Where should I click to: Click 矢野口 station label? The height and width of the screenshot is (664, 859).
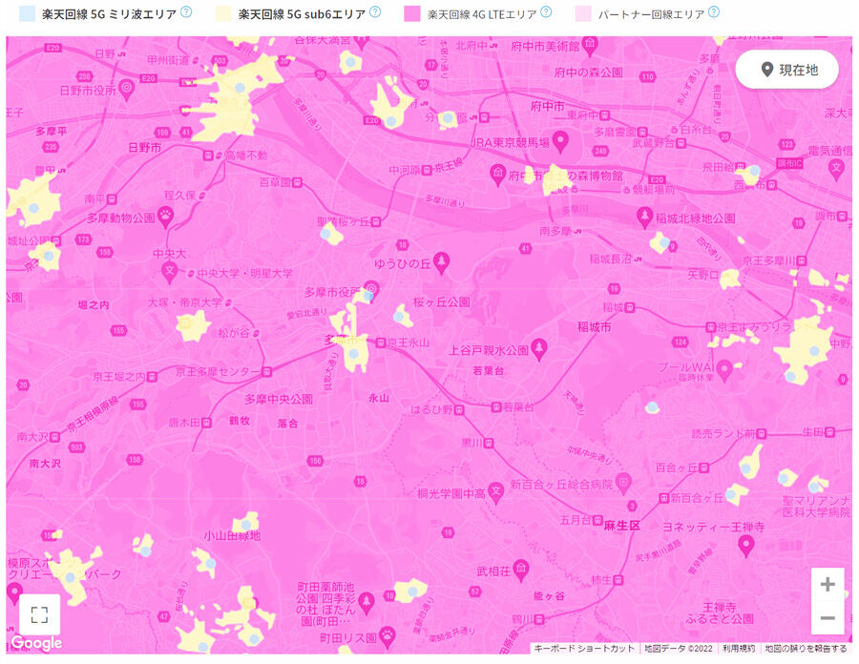pyautogui.click(x=702, y=274)
